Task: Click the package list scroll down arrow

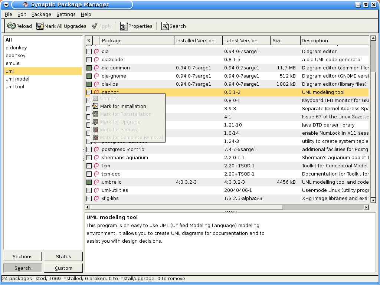Action: point(373,200)
